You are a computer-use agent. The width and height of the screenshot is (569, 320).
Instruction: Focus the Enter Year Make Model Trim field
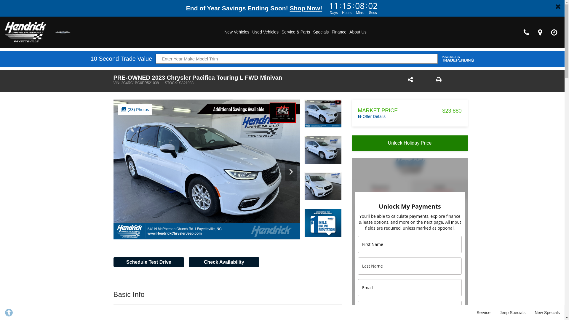click(297, 59)
